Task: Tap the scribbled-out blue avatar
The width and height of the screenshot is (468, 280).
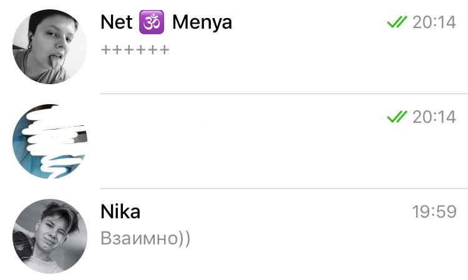Action: click(x=50, y=142)
